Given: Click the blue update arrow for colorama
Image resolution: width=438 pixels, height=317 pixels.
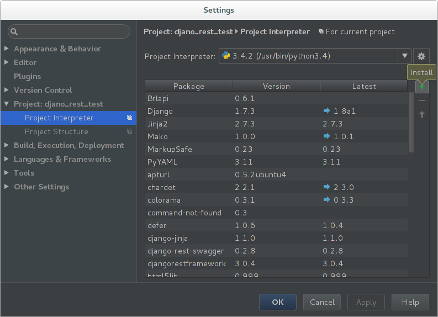Looking at the screenshot, I should coord(326,199).
